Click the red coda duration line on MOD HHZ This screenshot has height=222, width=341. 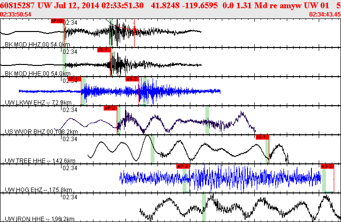(134, 33)
